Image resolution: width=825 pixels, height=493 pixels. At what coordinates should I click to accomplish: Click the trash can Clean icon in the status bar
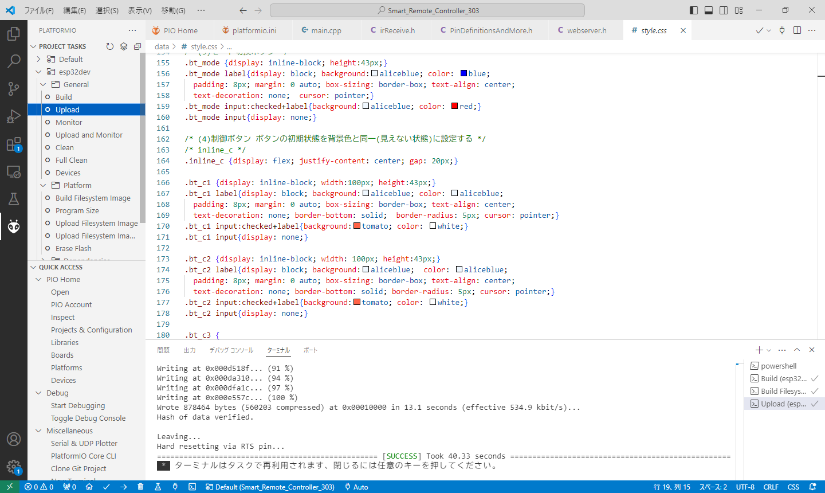click(x=140, y=487)
